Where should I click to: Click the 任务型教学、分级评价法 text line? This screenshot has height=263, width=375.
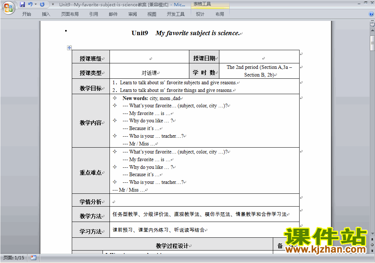(x=200, y=214)
